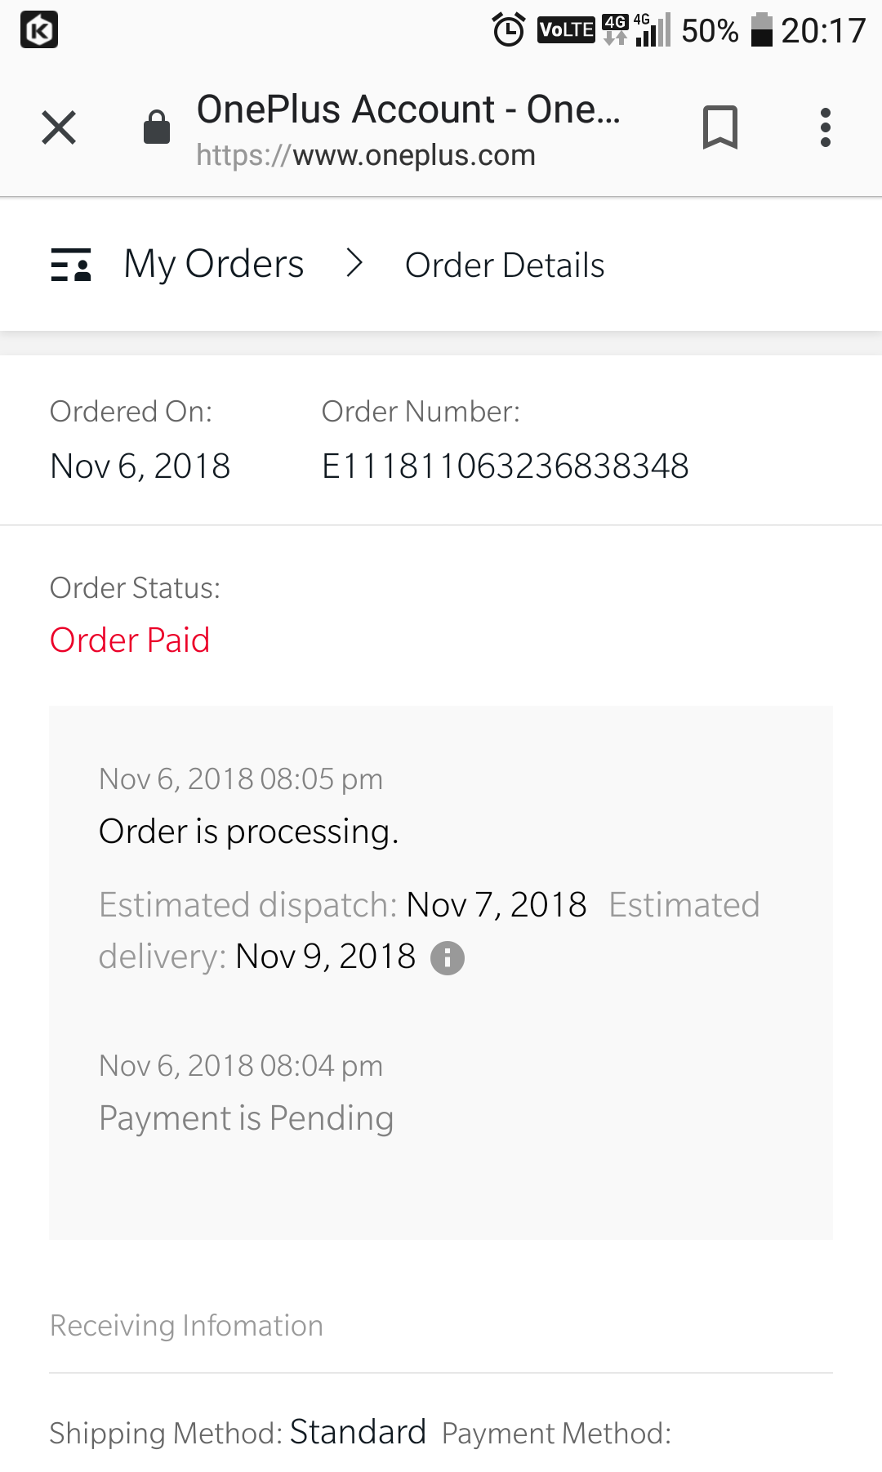This screenshot has width=882, height=1472.
Task: Tap the Order Paid status text
Action: 130,640
